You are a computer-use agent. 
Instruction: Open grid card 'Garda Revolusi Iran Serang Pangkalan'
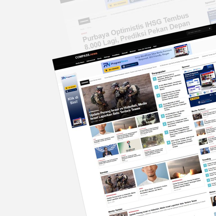(127, 135)
